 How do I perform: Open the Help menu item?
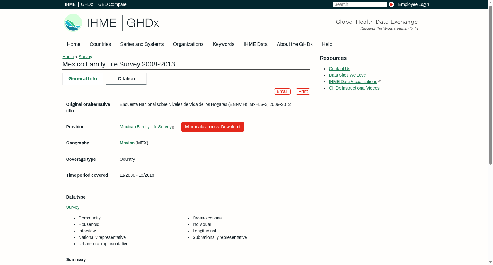tap(327, 44)
